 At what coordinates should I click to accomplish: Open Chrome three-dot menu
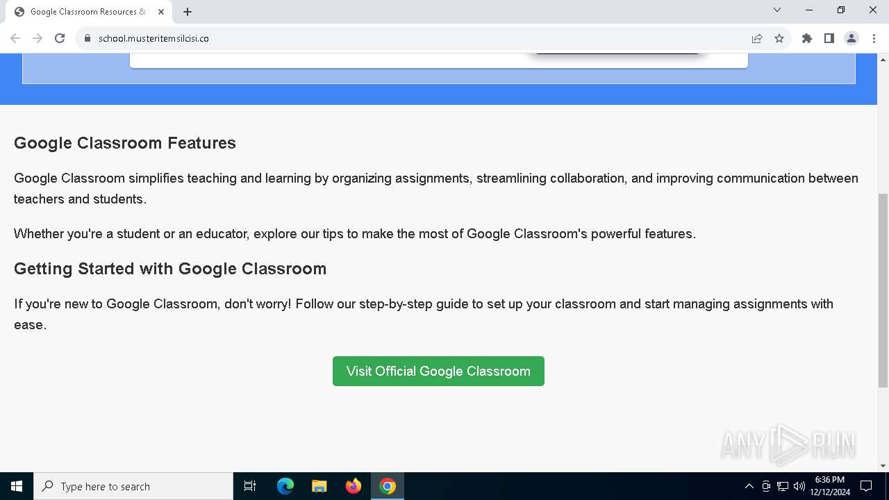coord(874,38)
